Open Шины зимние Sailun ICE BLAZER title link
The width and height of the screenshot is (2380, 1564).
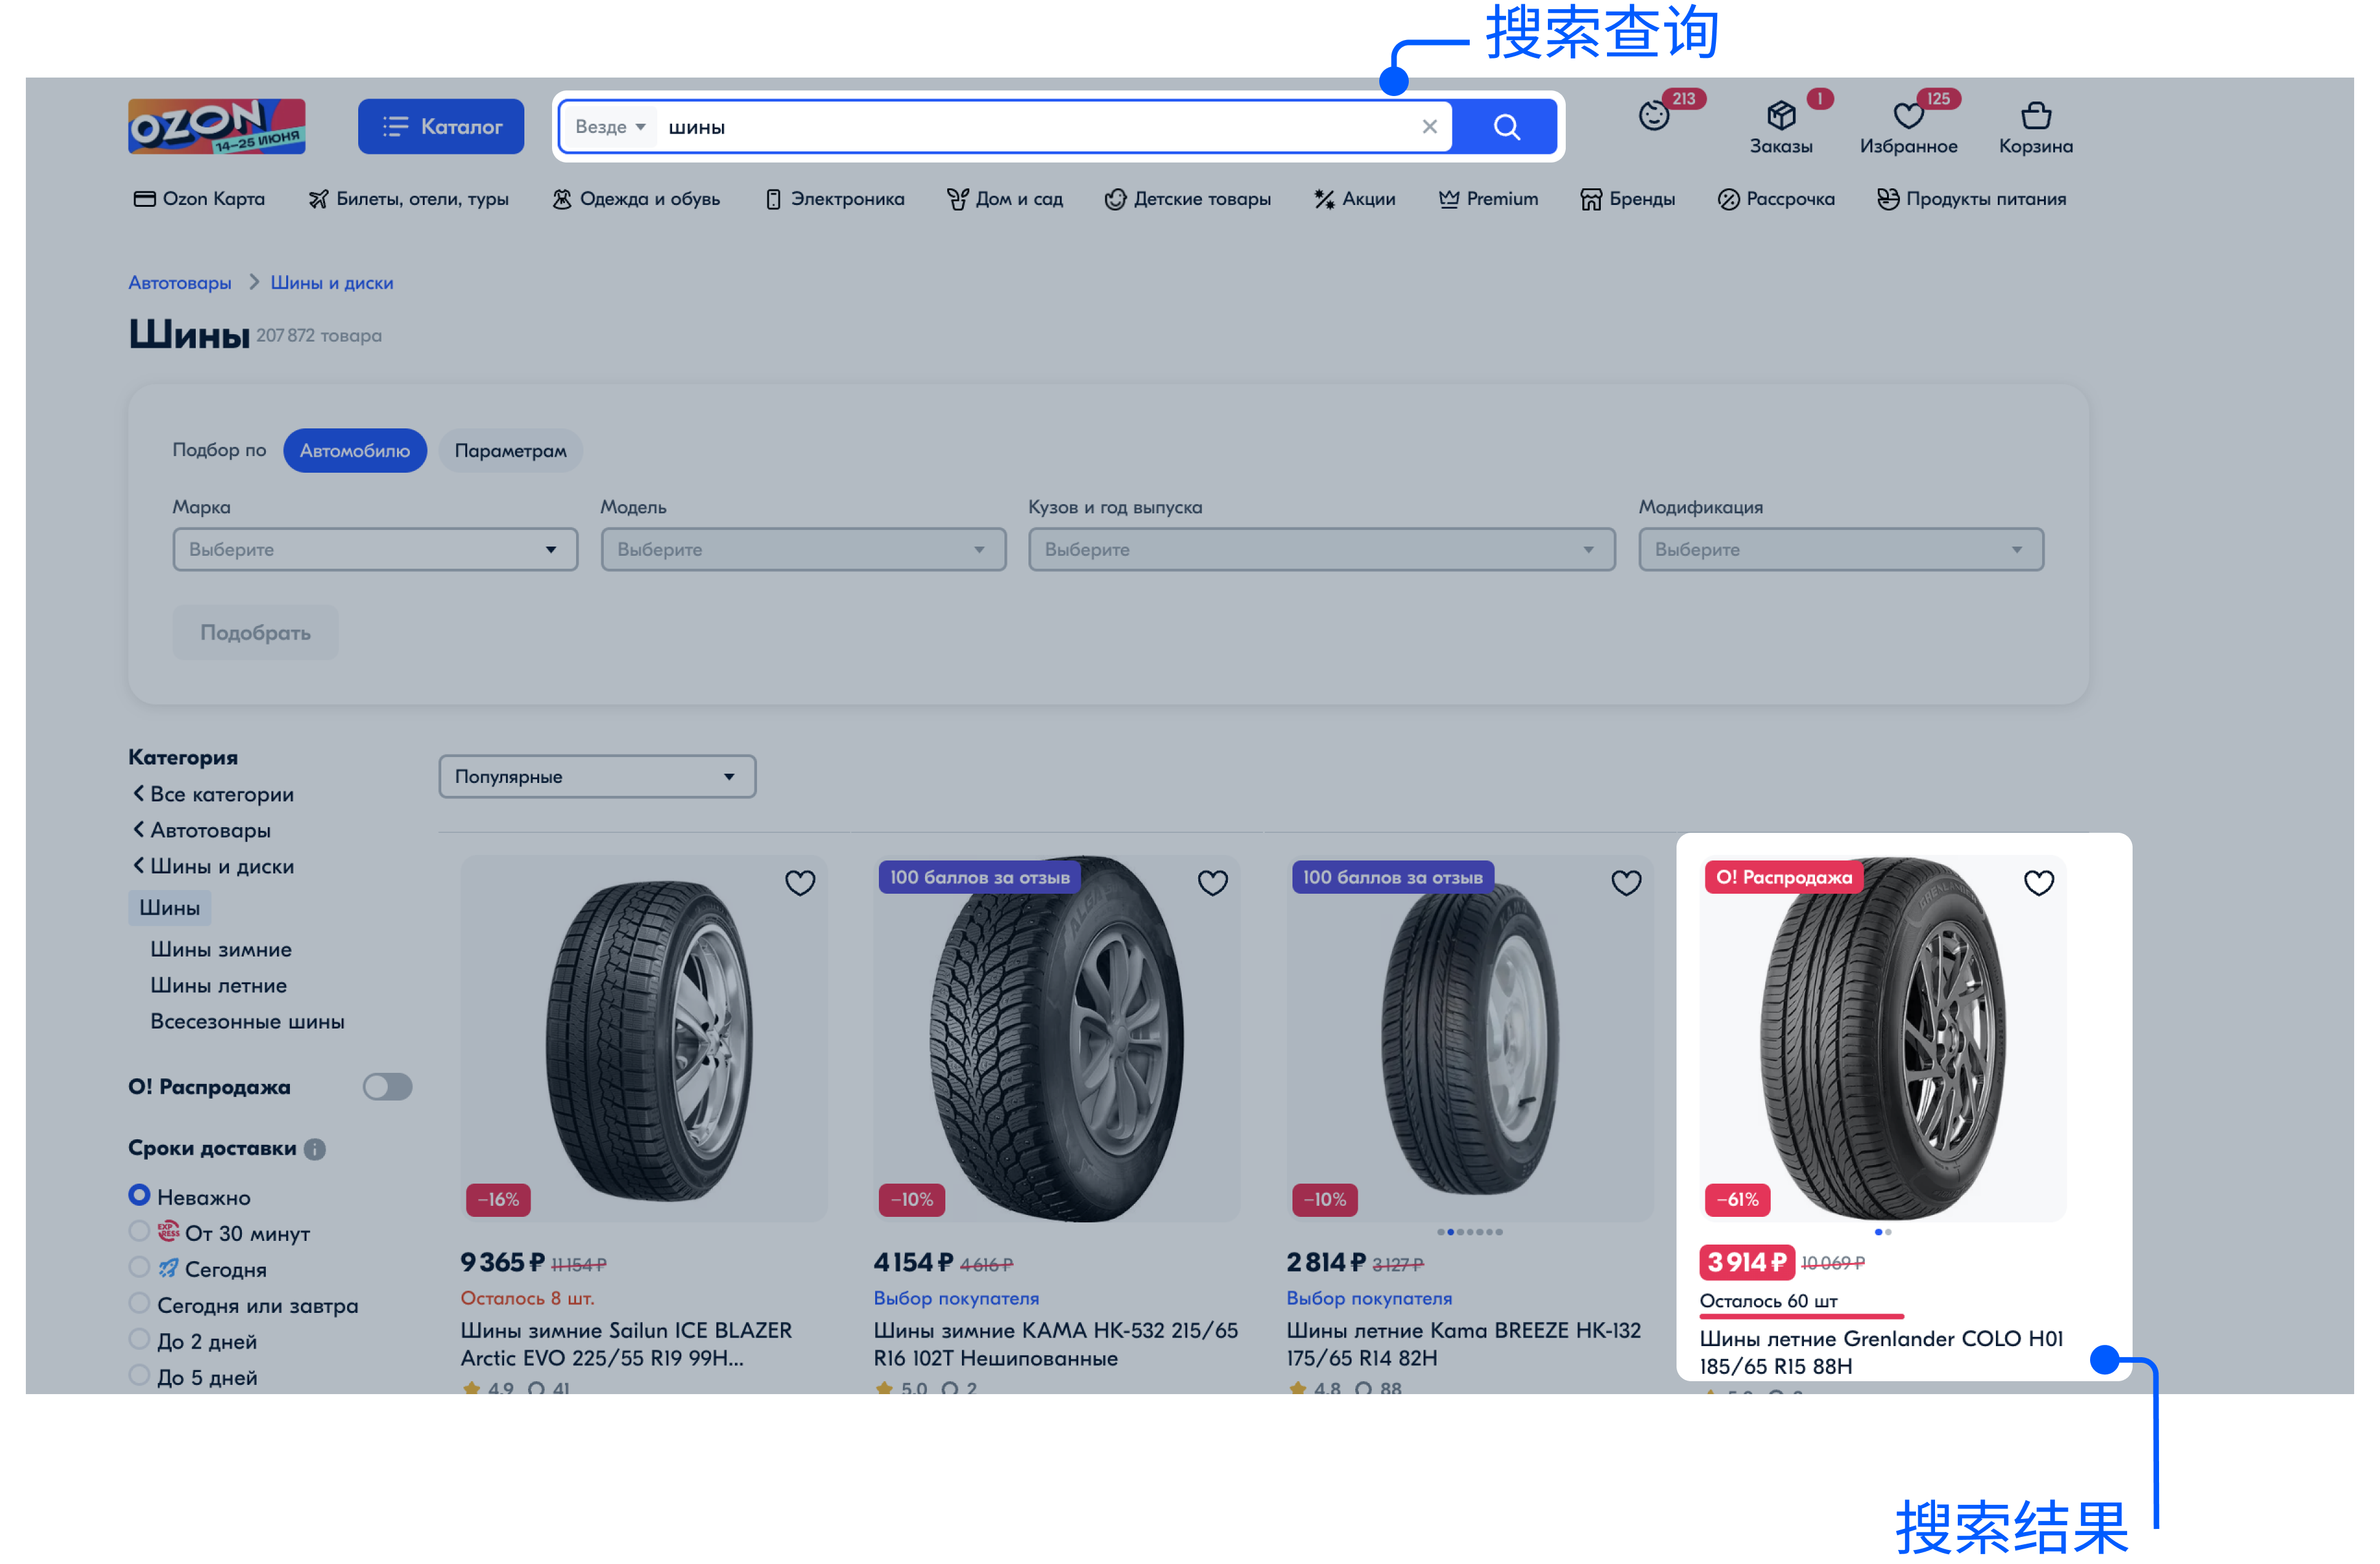coord(626,1344)
